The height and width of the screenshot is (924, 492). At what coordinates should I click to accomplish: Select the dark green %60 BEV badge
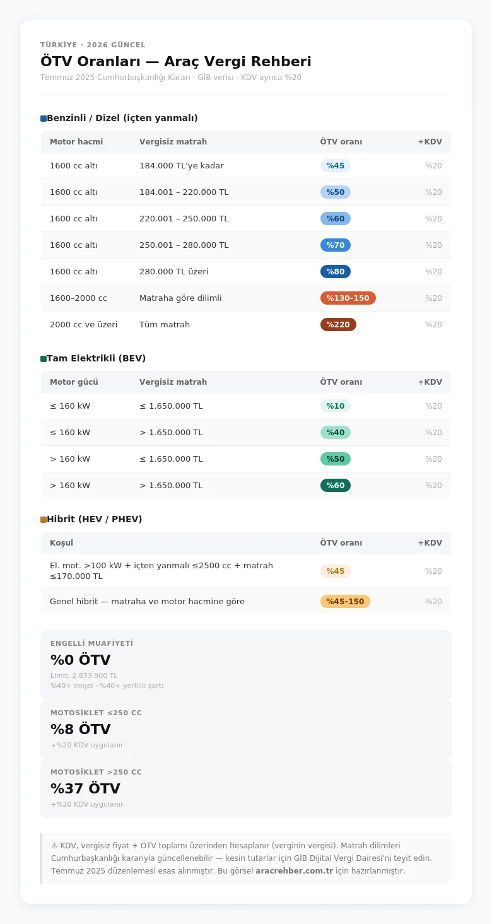(x=335, y=486)
